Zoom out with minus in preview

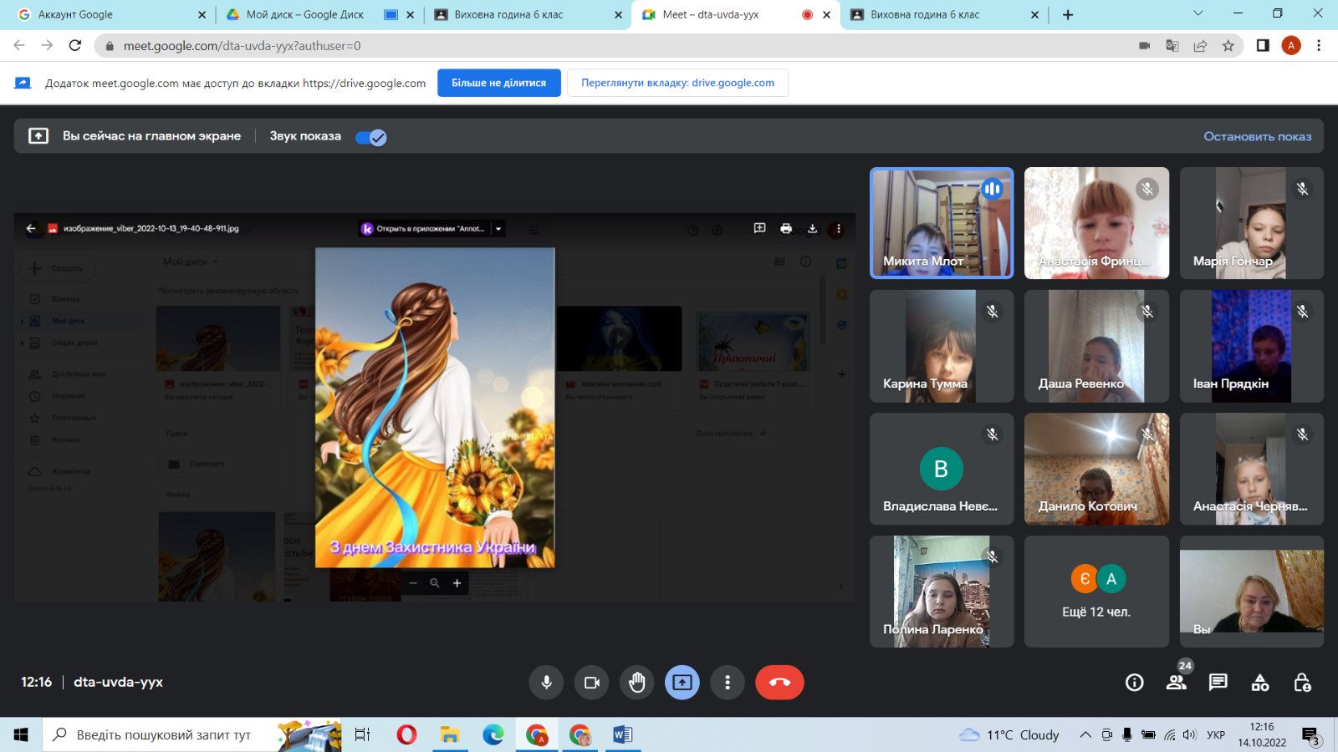pos(412,583)
